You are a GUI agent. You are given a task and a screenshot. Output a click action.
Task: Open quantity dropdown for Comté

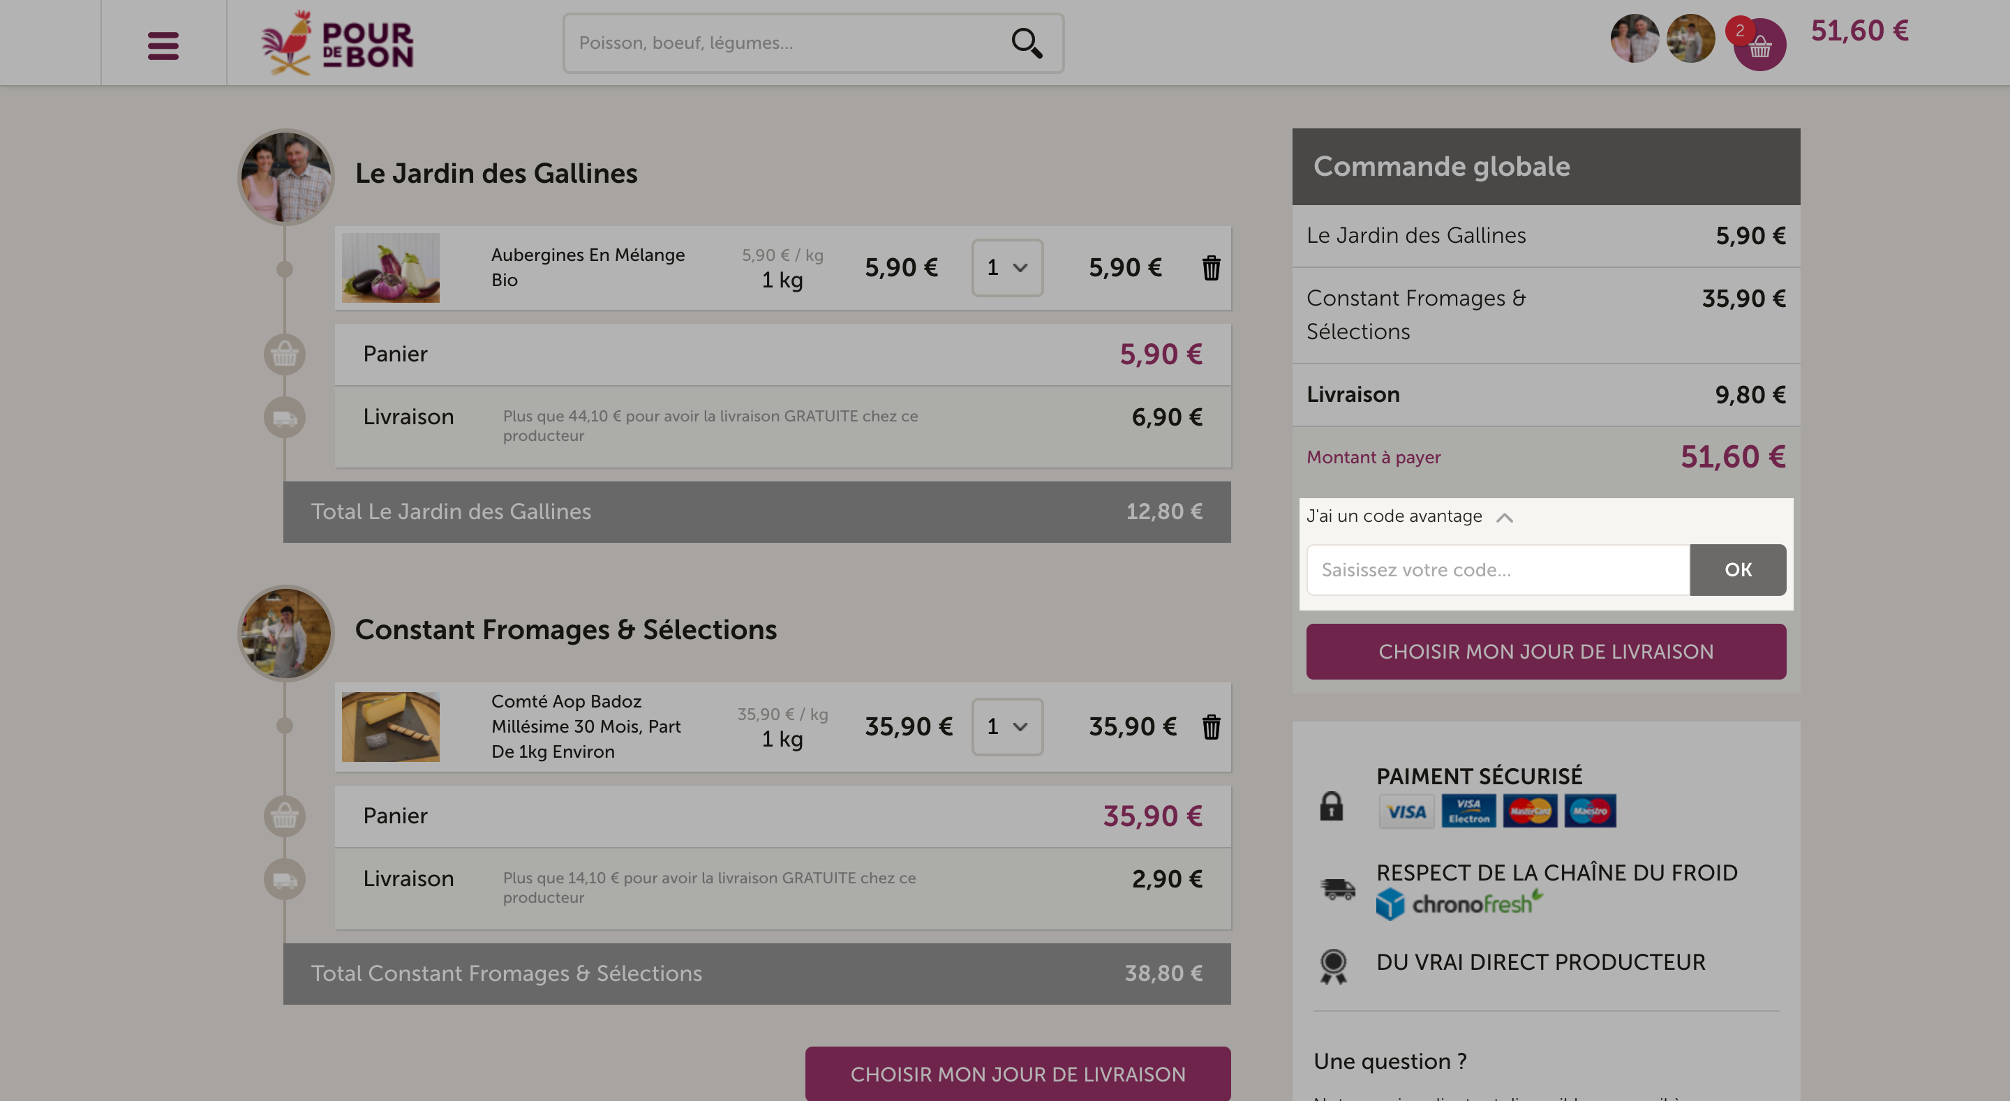point(1006,726)
